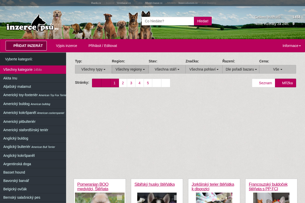Viewport: 305px width, 203px height.
Task: Switch to Seznam list view
Action: [264, 83]
